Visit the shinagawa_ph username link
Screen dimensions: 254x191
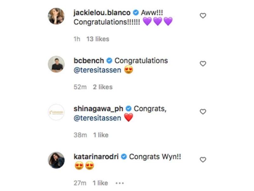pos(99,109)
